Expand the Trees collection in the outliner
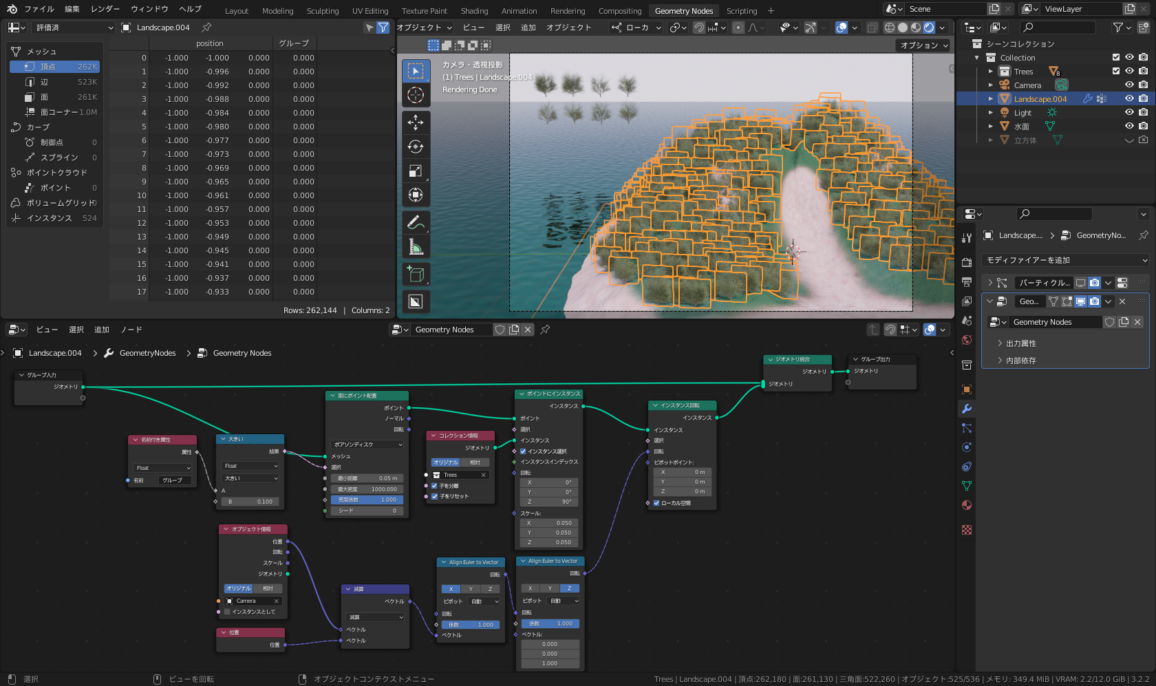The height and width of the screenshot is (686, 1156). [990, 71]
